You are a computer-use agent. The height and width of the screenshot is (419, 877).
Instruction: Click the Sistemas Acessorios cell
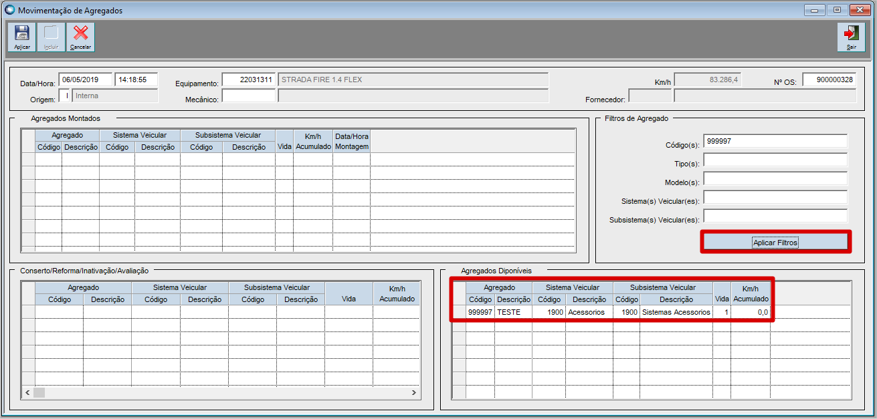[x=676, y=312]
